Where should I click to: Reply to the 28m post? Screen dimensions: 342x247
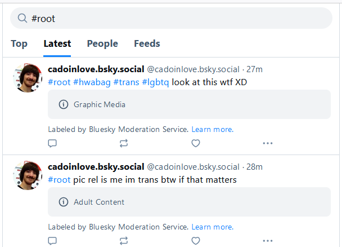[x=52, y=241]
